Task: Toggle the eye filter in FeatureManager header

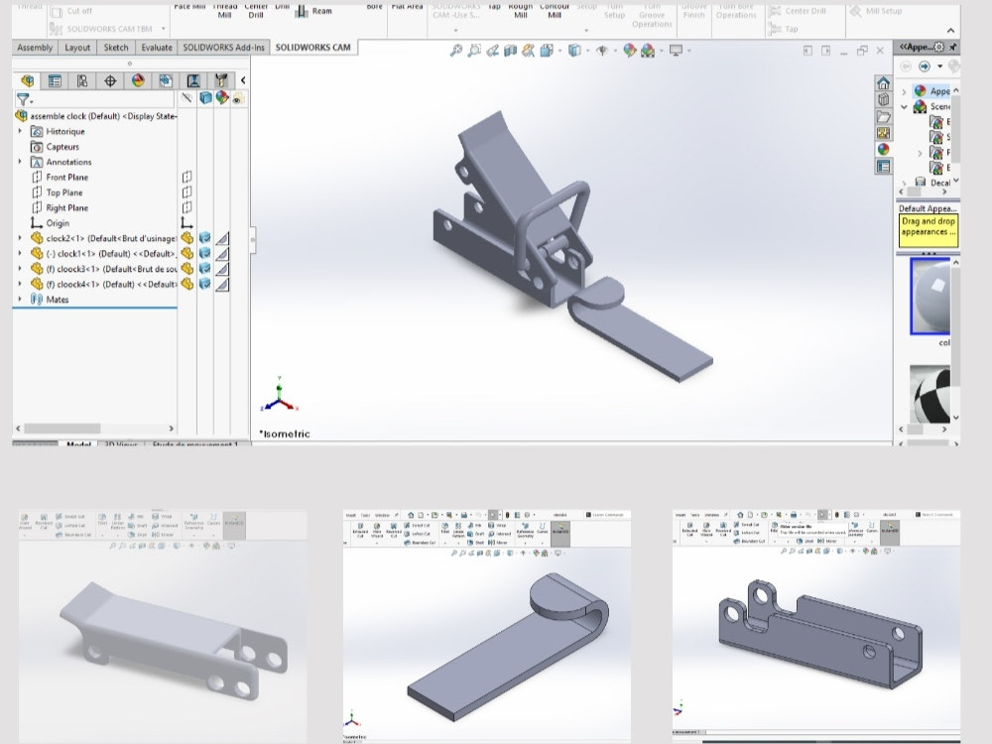Action: point(235,98)
